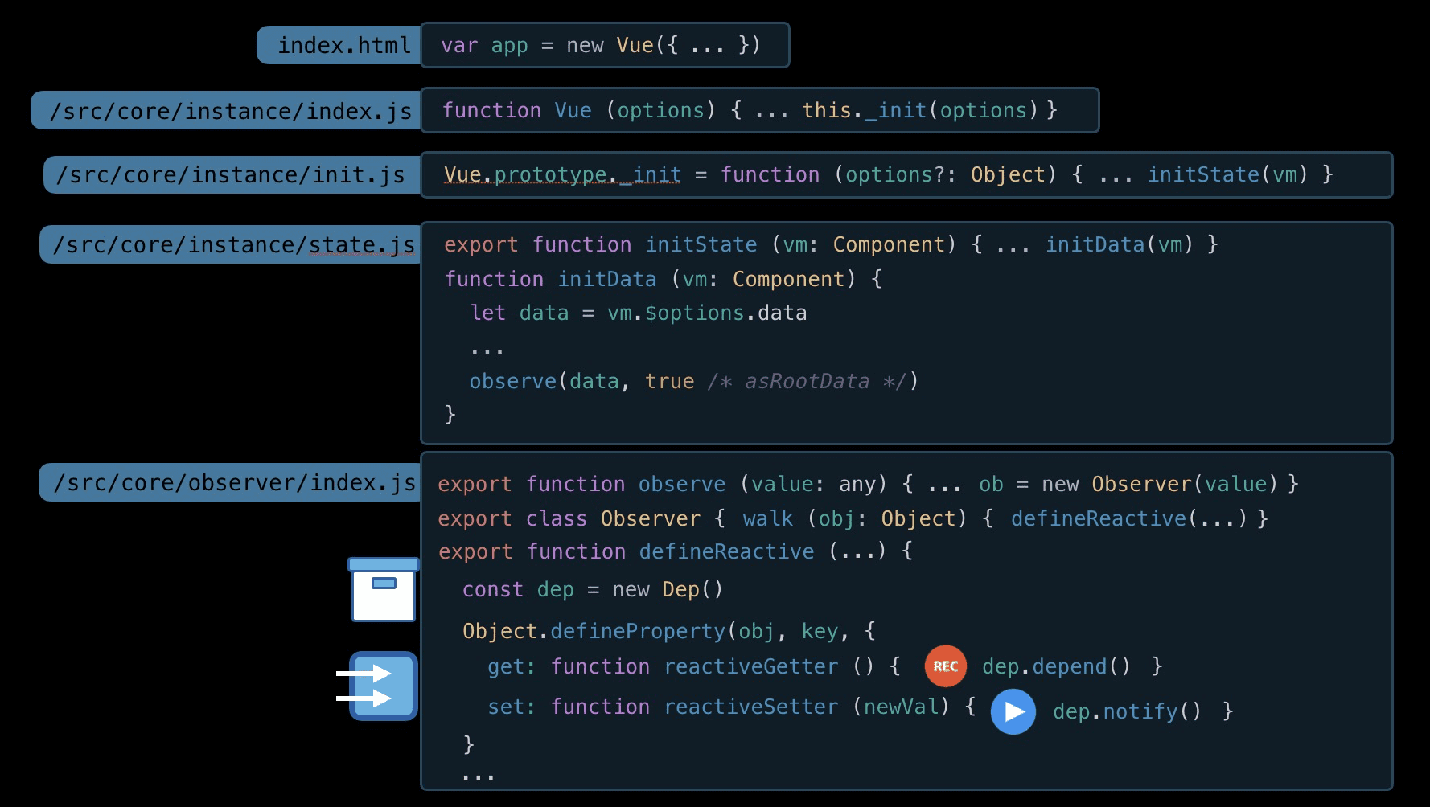Click 'let data = vm.$options.data' line

click(639, 313)
